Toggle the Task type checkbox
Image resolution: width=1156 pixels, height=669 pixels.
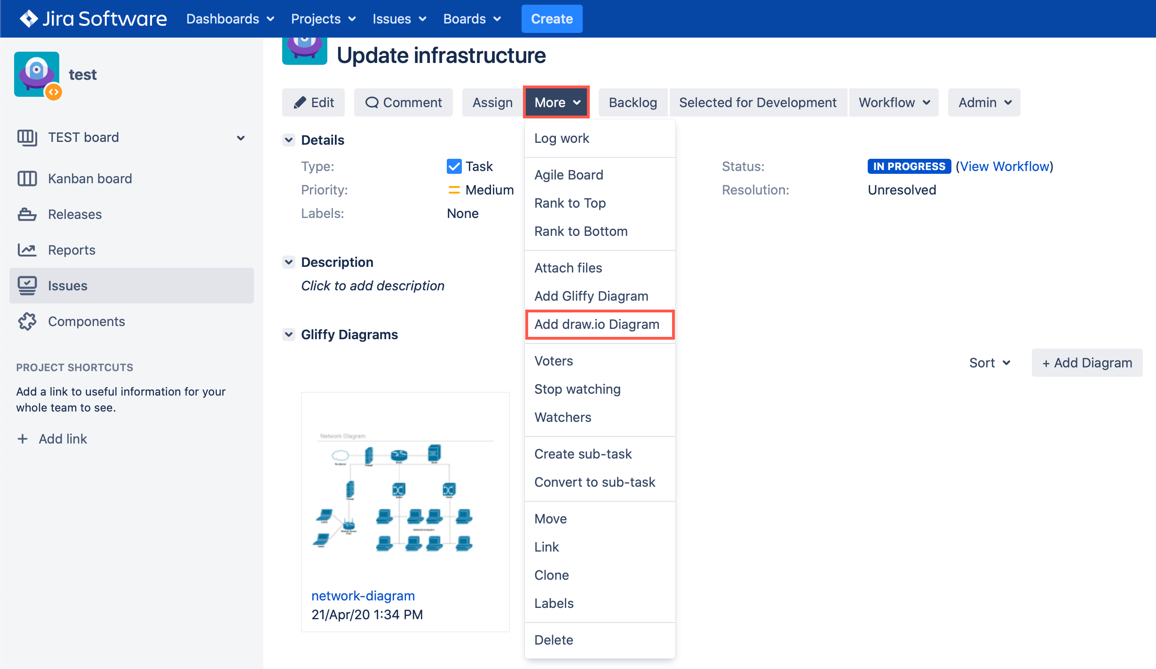[453, 166]
